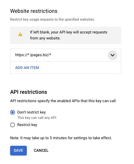Click the "This key can call any API" hint

click(x=37, y=118)
